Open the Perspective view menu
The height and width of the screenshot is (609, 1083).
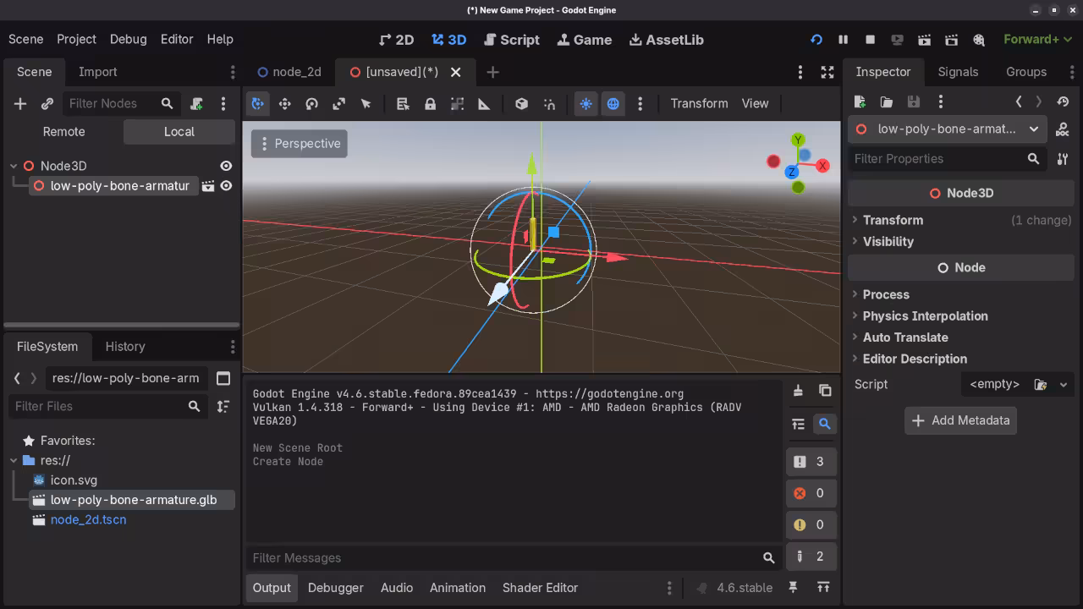[299, 143]
